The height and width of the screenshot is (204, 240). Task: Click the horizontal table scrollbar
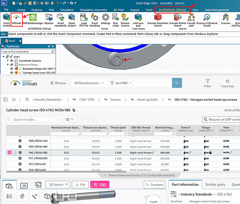coord(66,172)
